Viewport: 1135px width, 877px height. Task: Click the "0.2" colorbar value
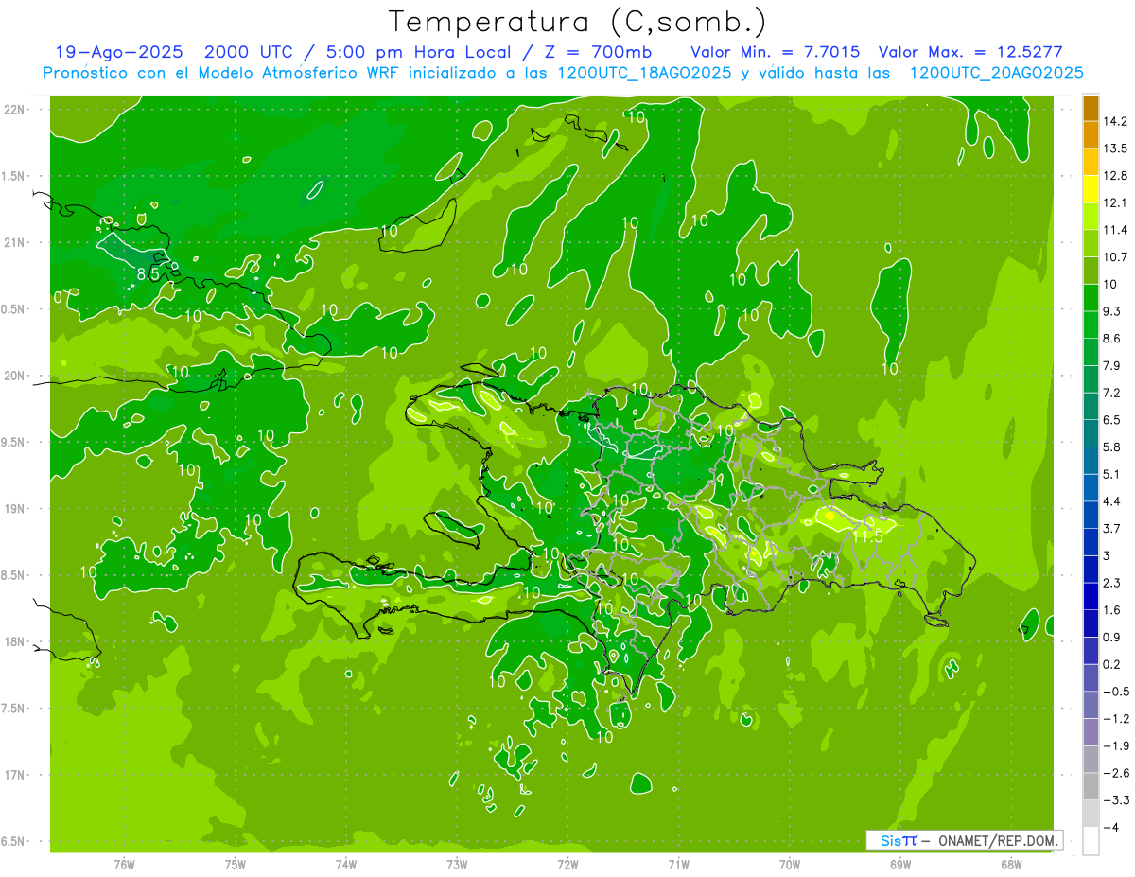pos(1111,664)
